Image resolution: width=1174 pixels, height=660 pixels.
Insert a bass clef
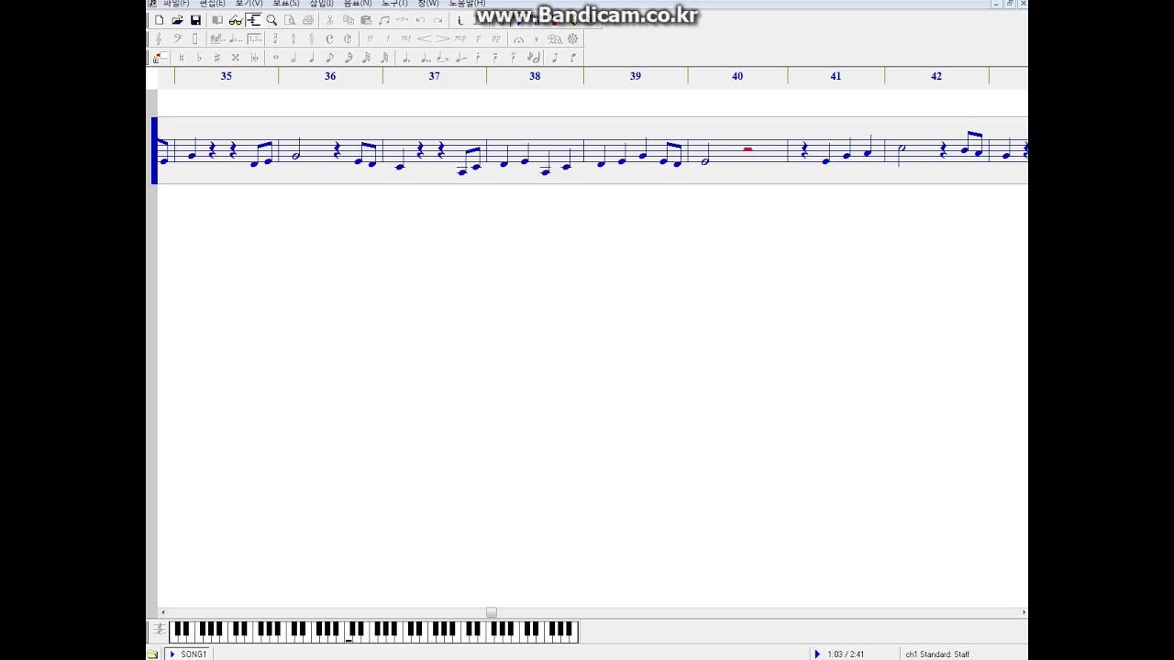coord(178,38)
